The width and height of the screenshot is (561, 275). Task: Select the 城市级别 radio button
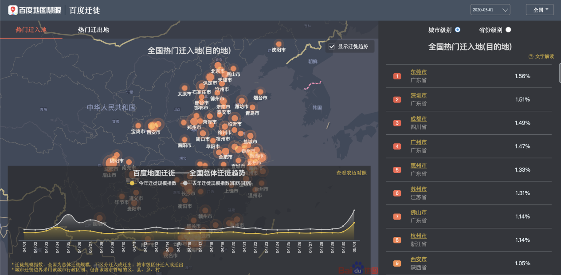pyautogui.click(x=458, y=30)
